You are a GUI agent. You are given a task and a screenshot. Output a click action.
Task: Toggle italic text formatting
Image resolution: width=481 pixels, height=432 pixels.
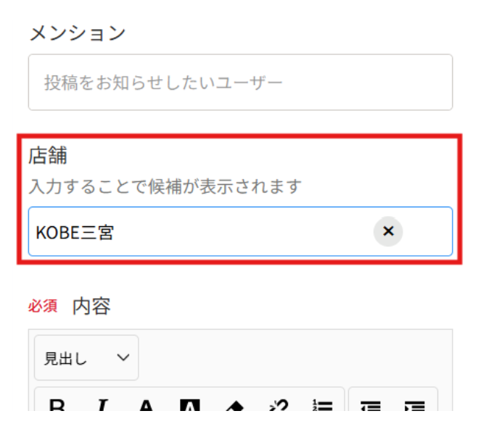pyautogui.click(x=102, y=405)
